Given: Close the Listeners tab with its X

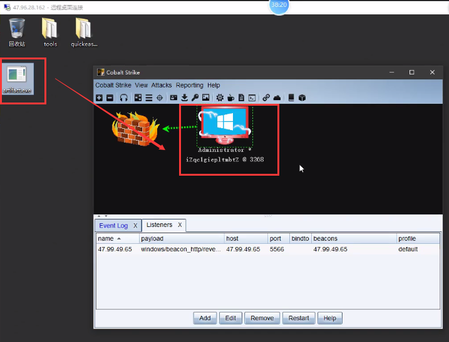Looking at the screenshot, I should pos(180,225).
